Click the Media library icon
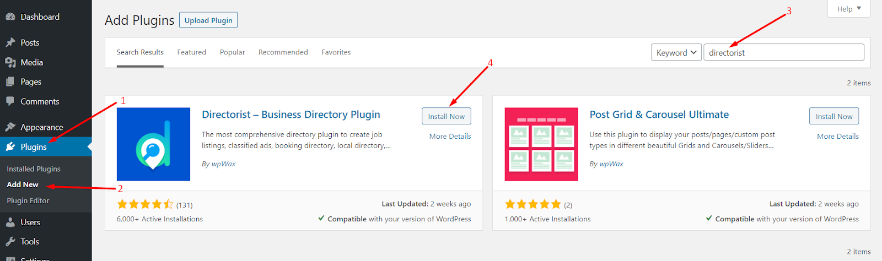The height and width of the screenshot is (261, 882). click(x=10, y=62)
